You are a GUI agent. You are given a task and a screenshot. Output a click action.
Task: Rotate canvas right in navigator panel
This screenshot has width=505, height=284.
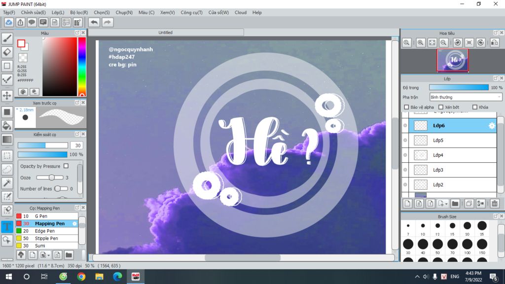[x=480, y=42]
